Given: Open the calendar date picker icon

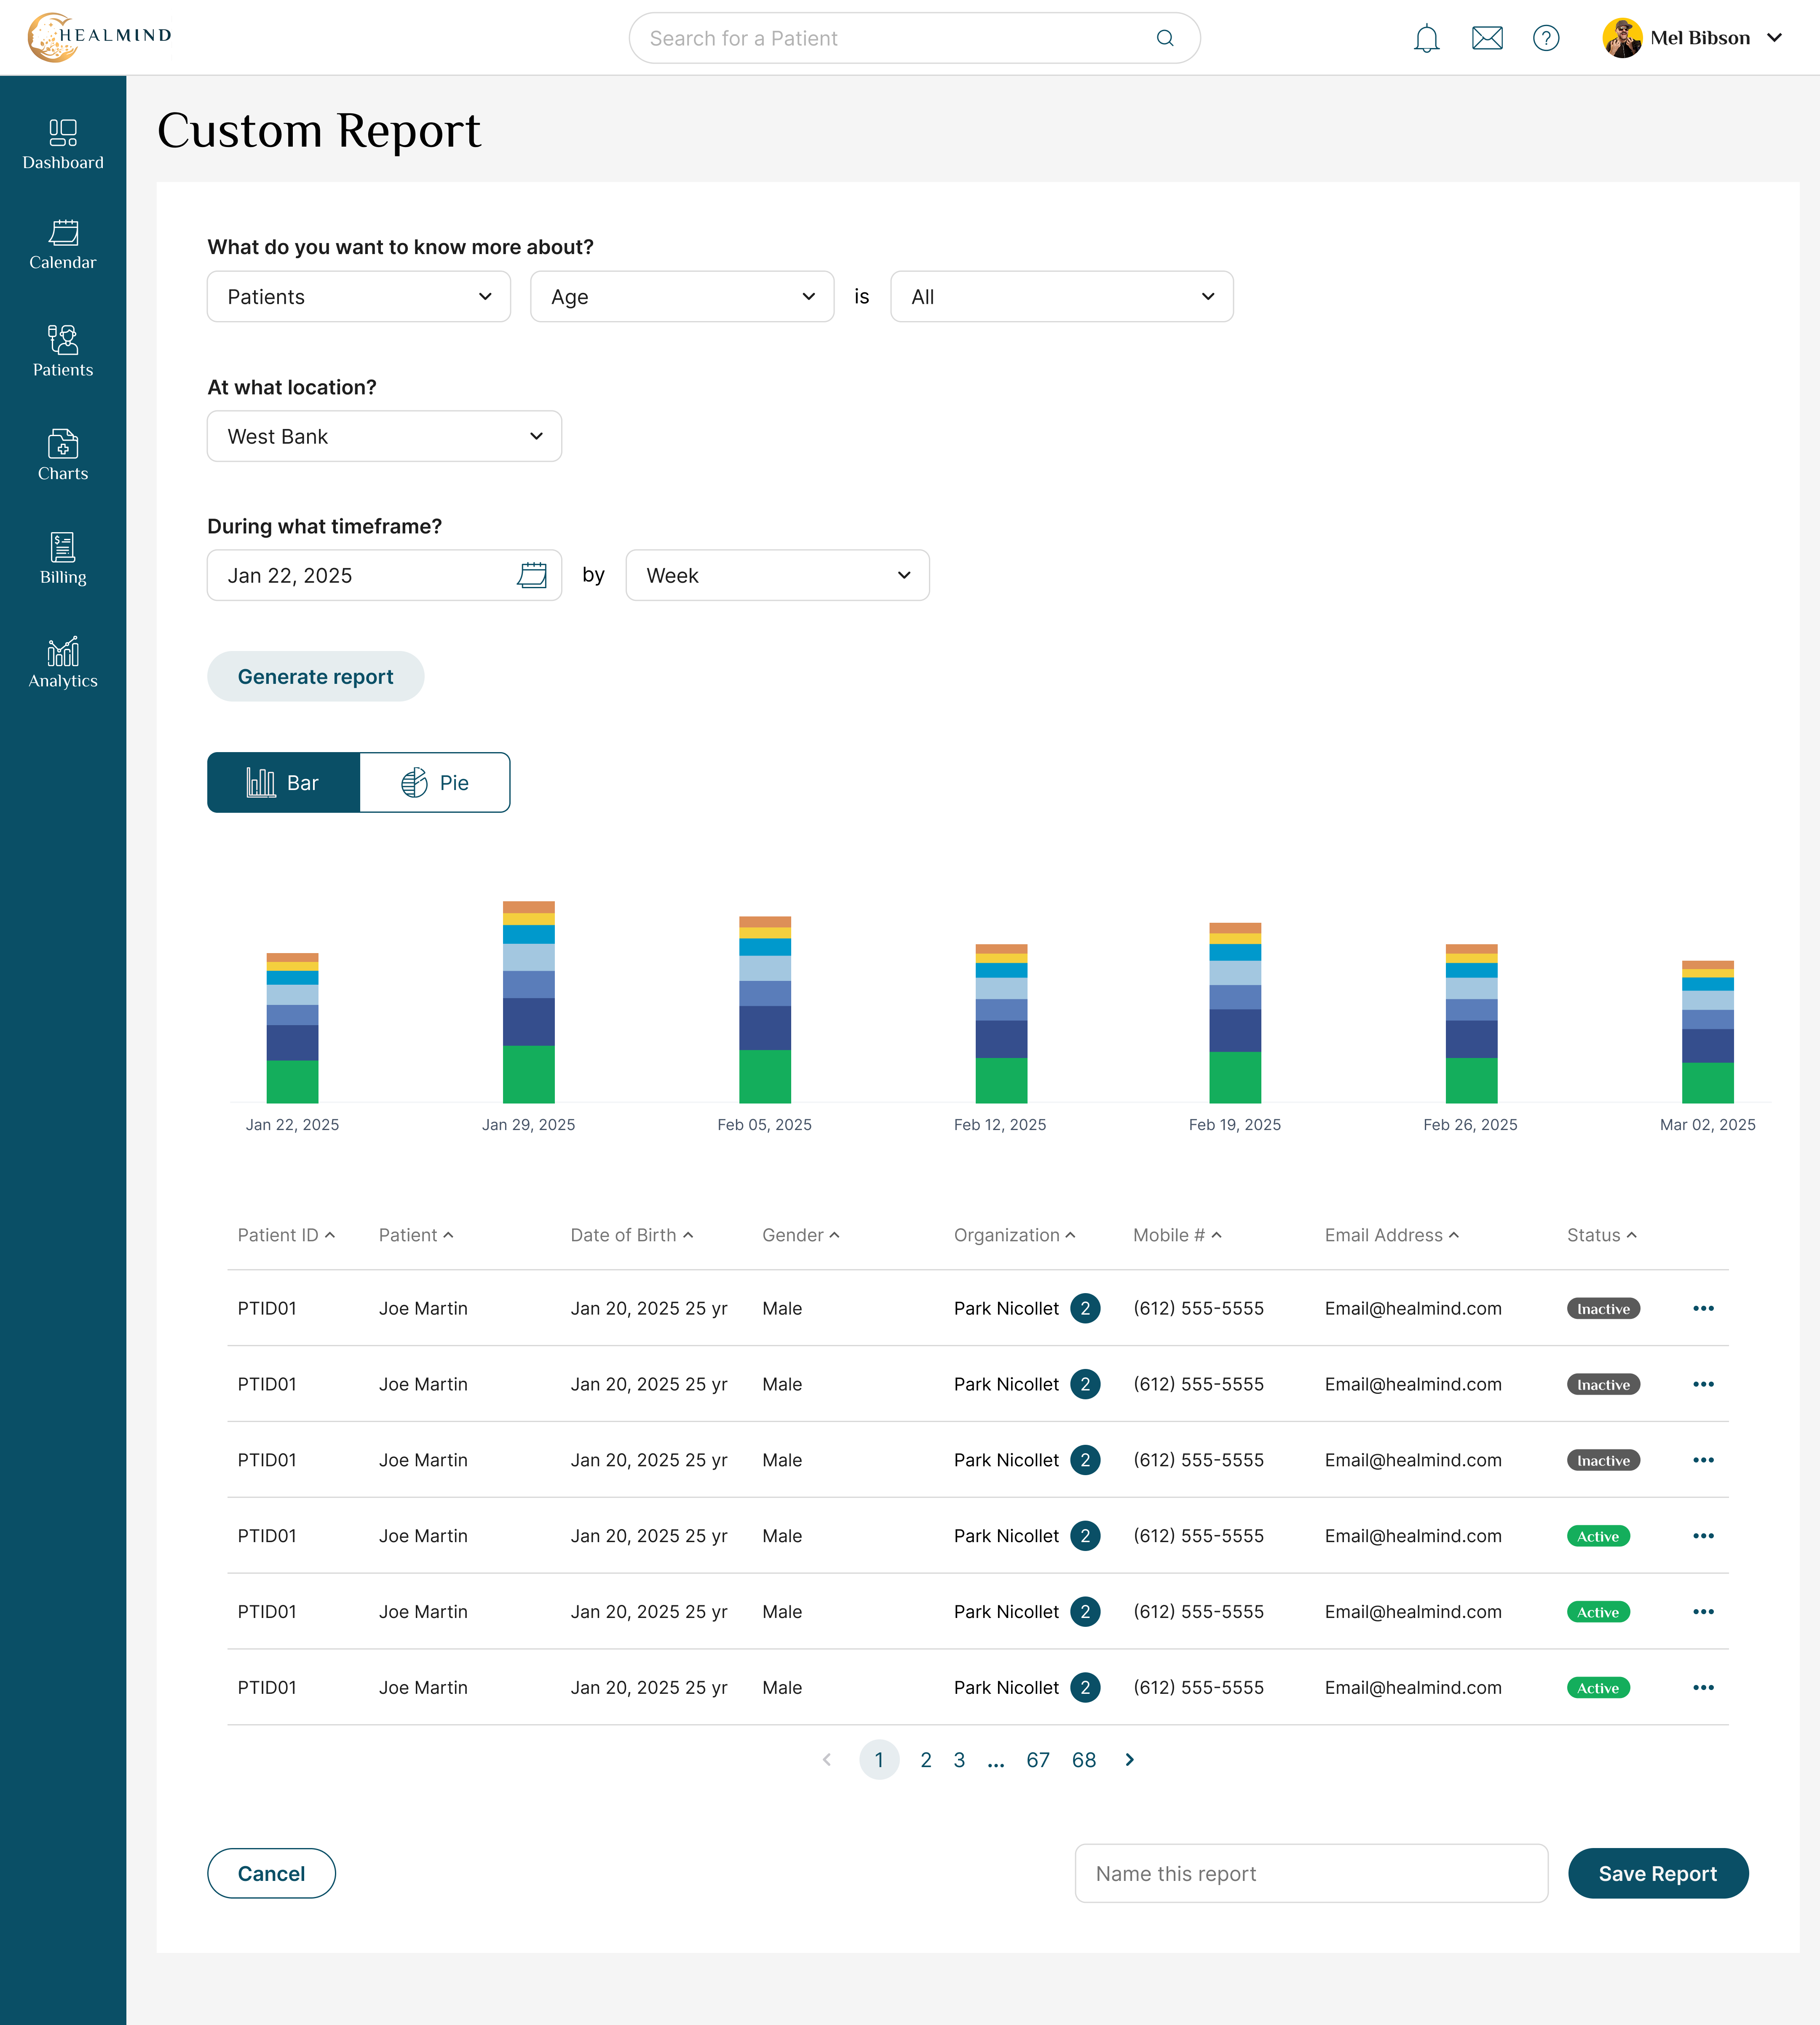Looking at the screenshot, I should click(x=532, y=575).
